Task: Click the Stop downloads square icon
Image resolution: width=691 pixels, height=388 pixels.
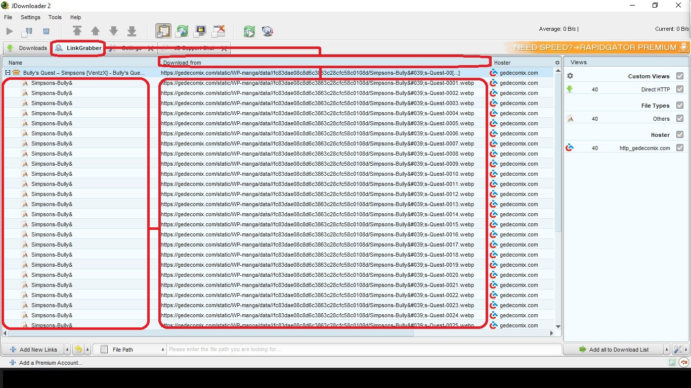Action: click(46, 31)
